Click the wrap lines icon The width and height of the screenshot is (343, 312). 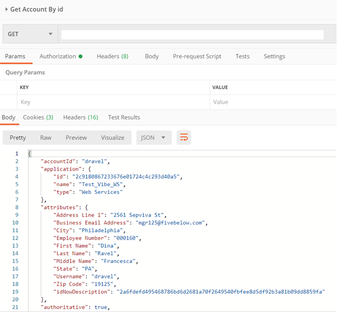click(x=184, y=138)
